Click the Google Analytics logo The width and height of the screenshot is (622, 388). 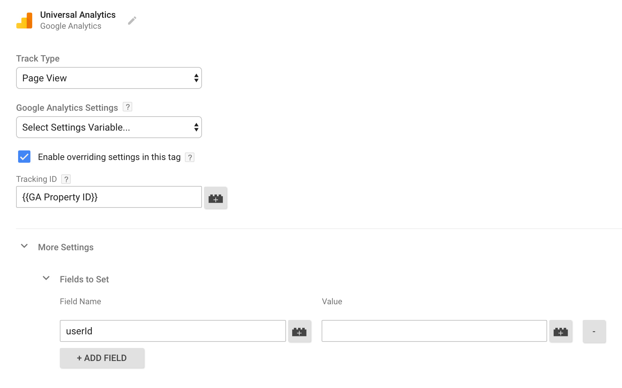click(x=24, y=20)
